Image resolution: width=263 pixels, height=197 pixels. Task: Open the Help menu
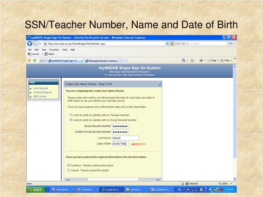[73, 50]
